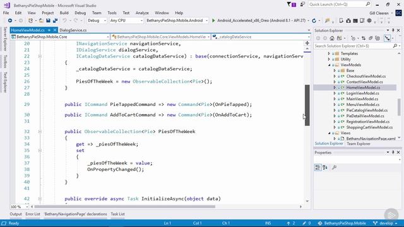The image size is (404, 227).
Task: Collapse the set accessor outline toggle
Action: [40, 150]
